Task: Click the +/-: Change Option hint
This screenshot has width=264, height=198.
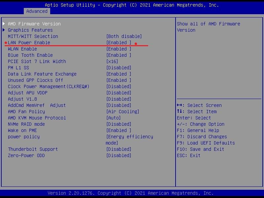Action: click(x=201, y=124)
